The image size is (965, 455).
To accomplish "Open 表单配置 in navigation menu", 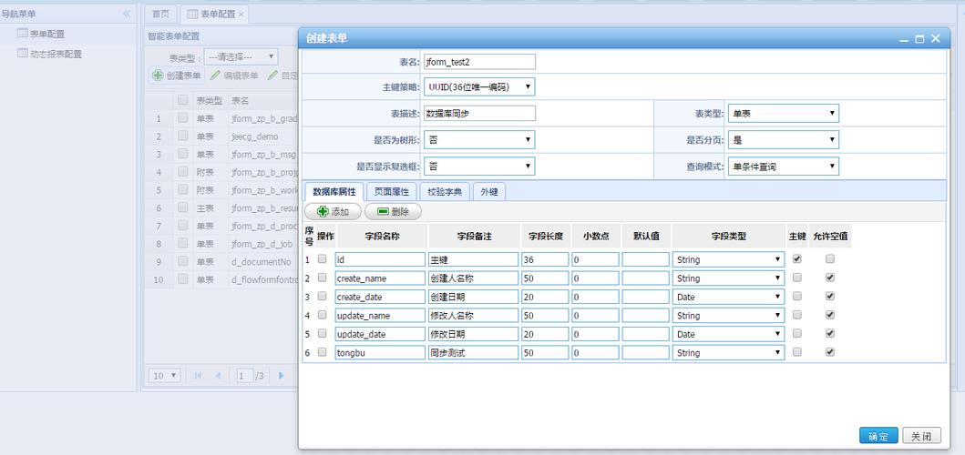I will click(47, 33).
